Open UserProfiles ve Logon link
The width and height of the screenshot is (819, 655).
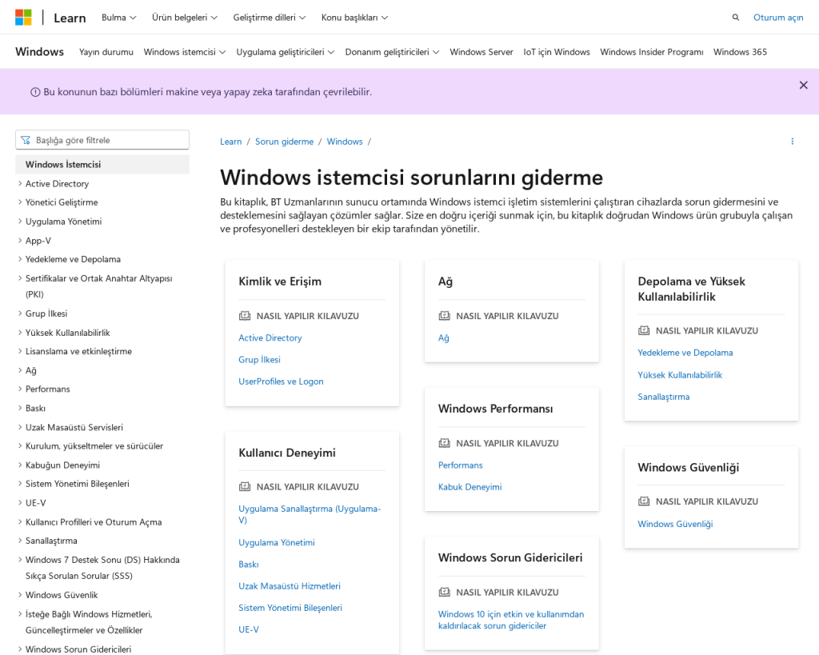point(281,381)
